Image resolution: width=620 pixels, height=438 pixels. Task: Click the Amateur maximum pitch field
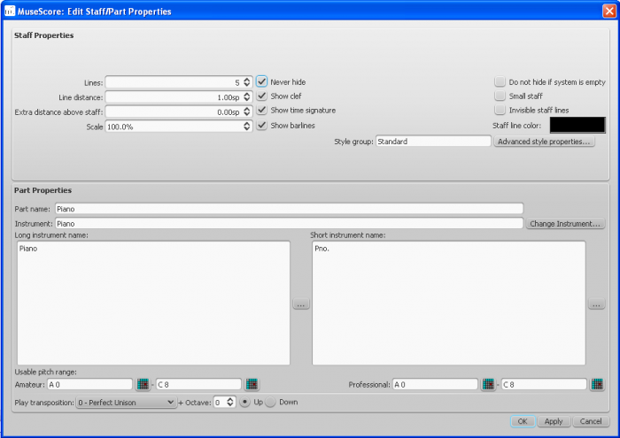point(199,384)
